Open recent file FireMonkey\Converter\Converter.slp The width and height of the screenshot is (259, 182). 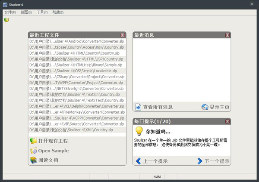click(77, 112)
